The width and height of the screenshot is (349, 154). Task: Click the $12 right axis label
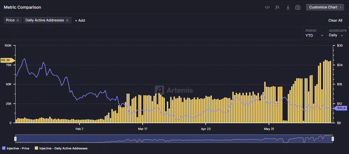click(x=340, y=104)
